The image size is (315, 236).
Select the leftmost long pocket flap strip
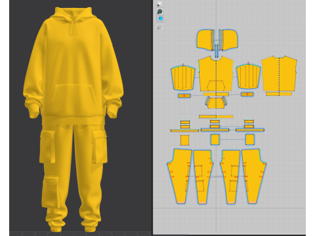[184, 131]
